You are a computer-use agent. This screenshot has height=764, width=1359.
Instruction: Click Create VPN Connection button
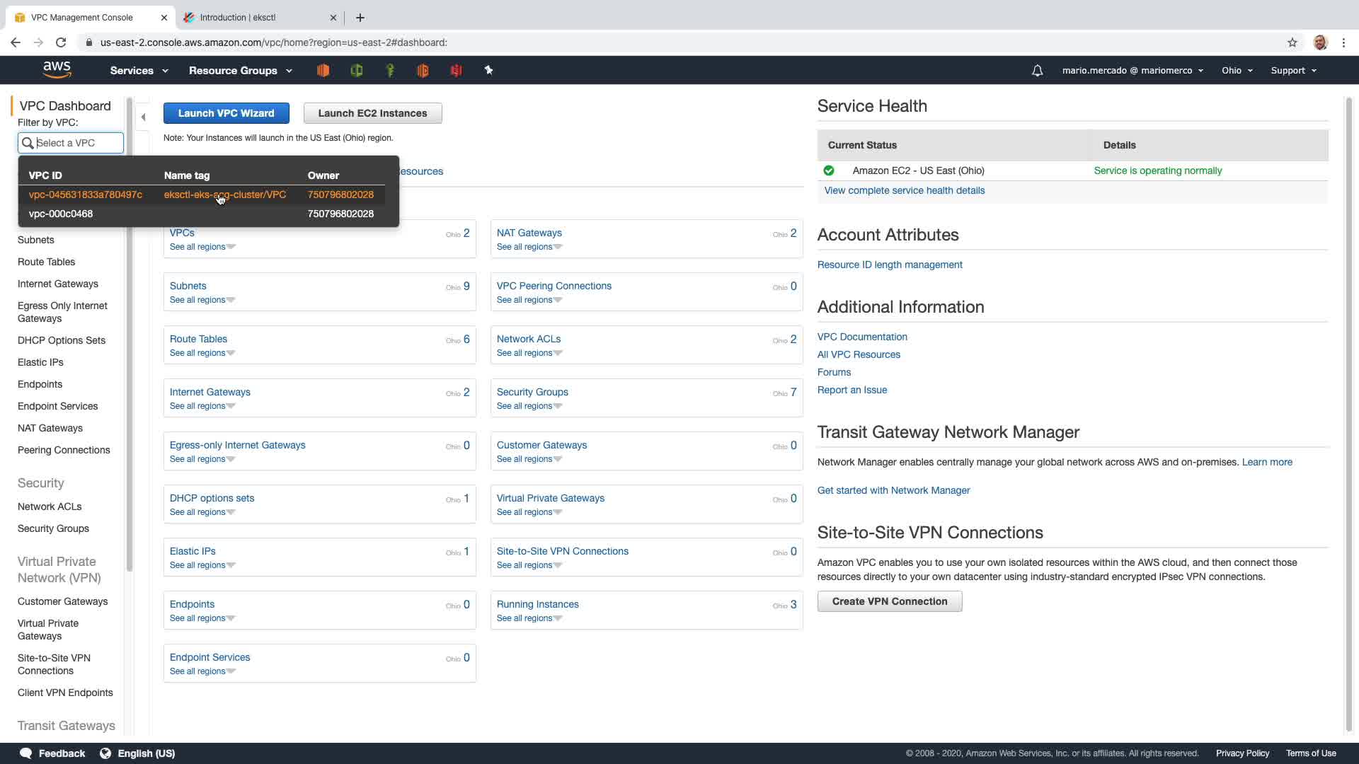click(889, 601)
